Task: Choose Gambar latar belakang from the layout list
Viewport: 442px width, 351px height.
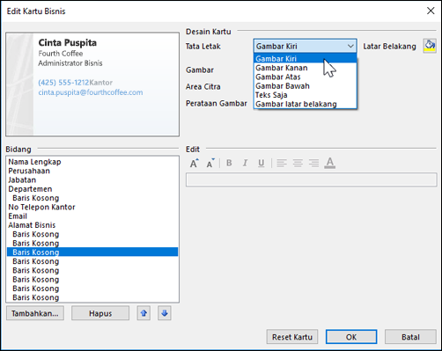Action: point(306,104)
